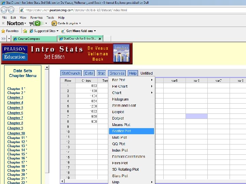
Task: Switch to the CourseCompass tab
Action: click(x=35, y=39)
